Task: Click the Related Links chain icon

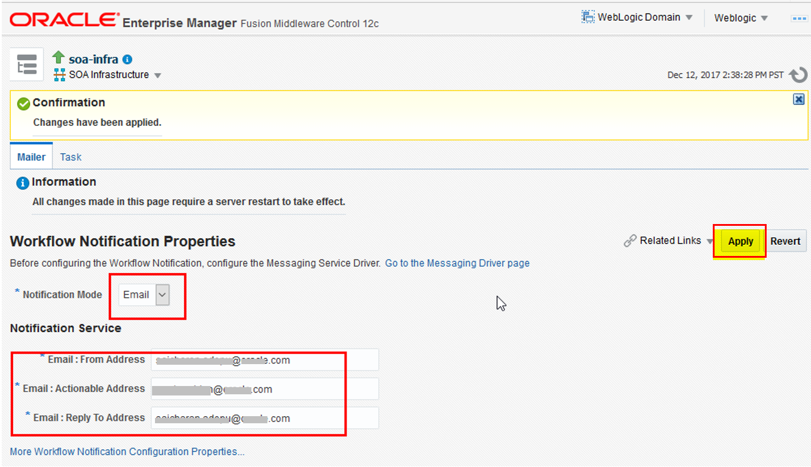Action: pos(630,241)
